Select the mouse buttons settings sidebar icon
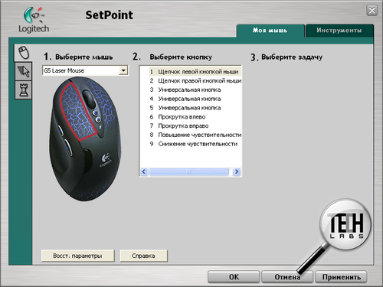This screenshot has height=287, width=383. 23,53
